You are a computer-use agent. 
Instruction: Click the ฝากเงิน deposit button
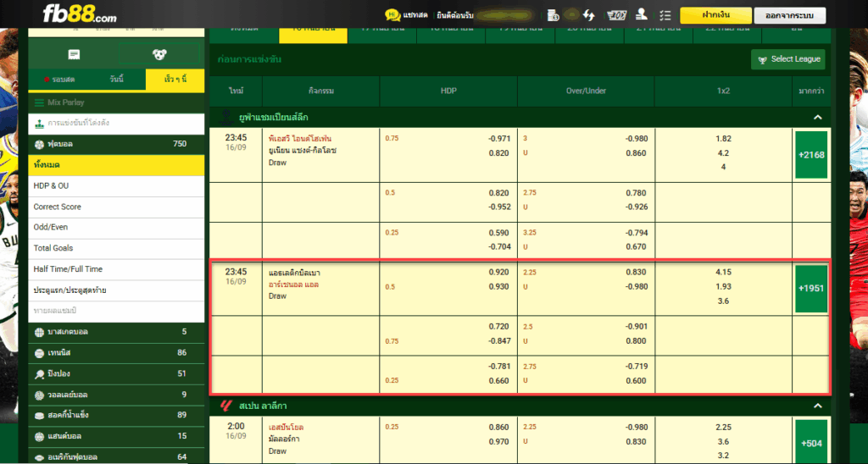coord(715,15)
